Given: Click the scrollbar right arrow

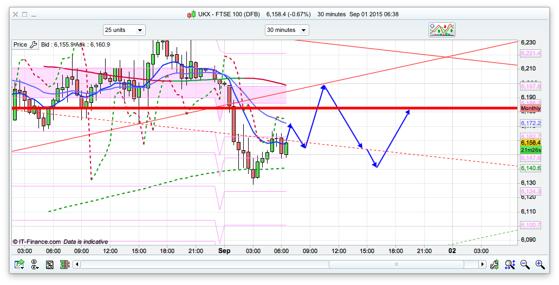Looking at the screenshot, I should point(482,264).
